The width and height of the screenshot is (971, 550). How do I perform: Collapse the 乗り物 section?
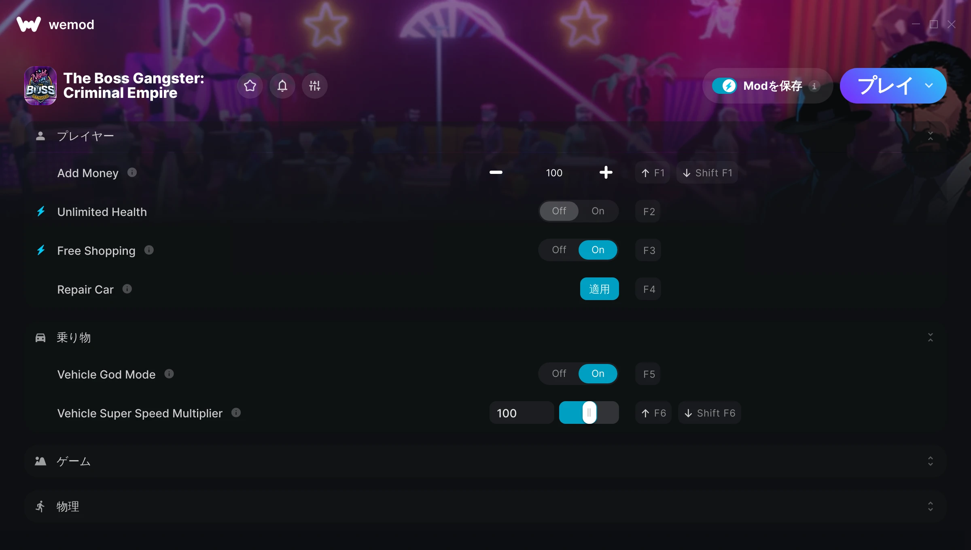pos(931,337)
